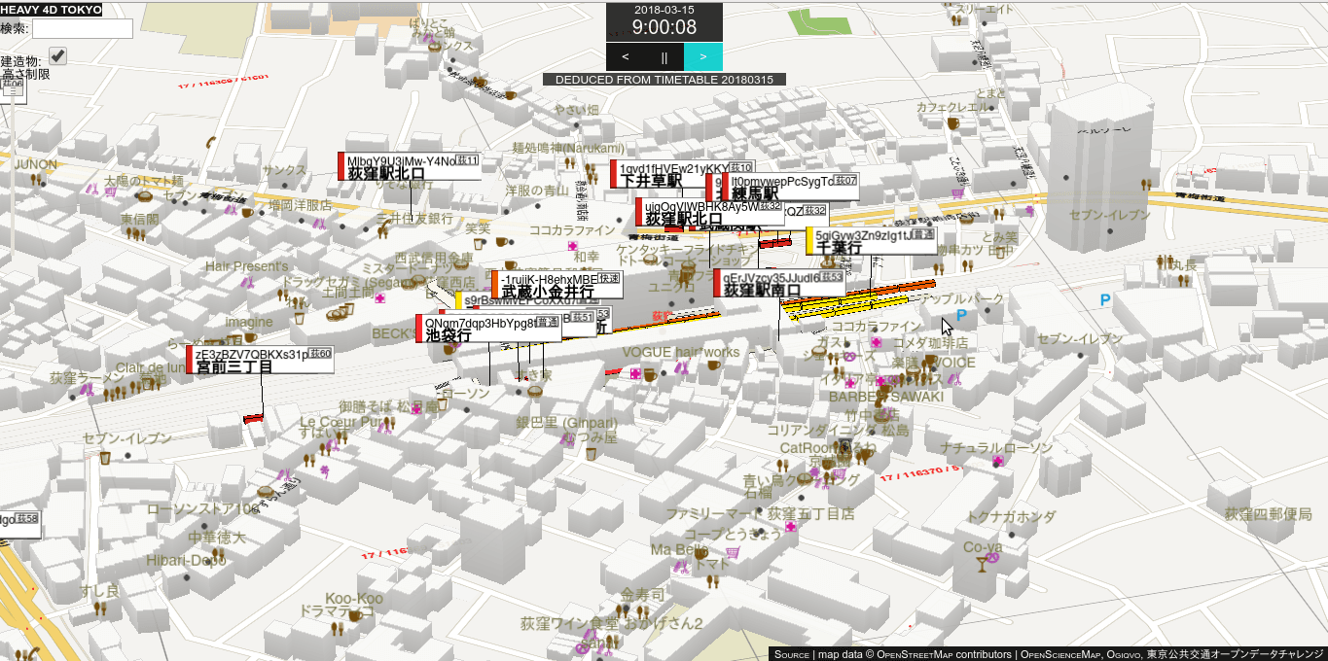Select the 千葉行 train label

(x=872, y=241)
